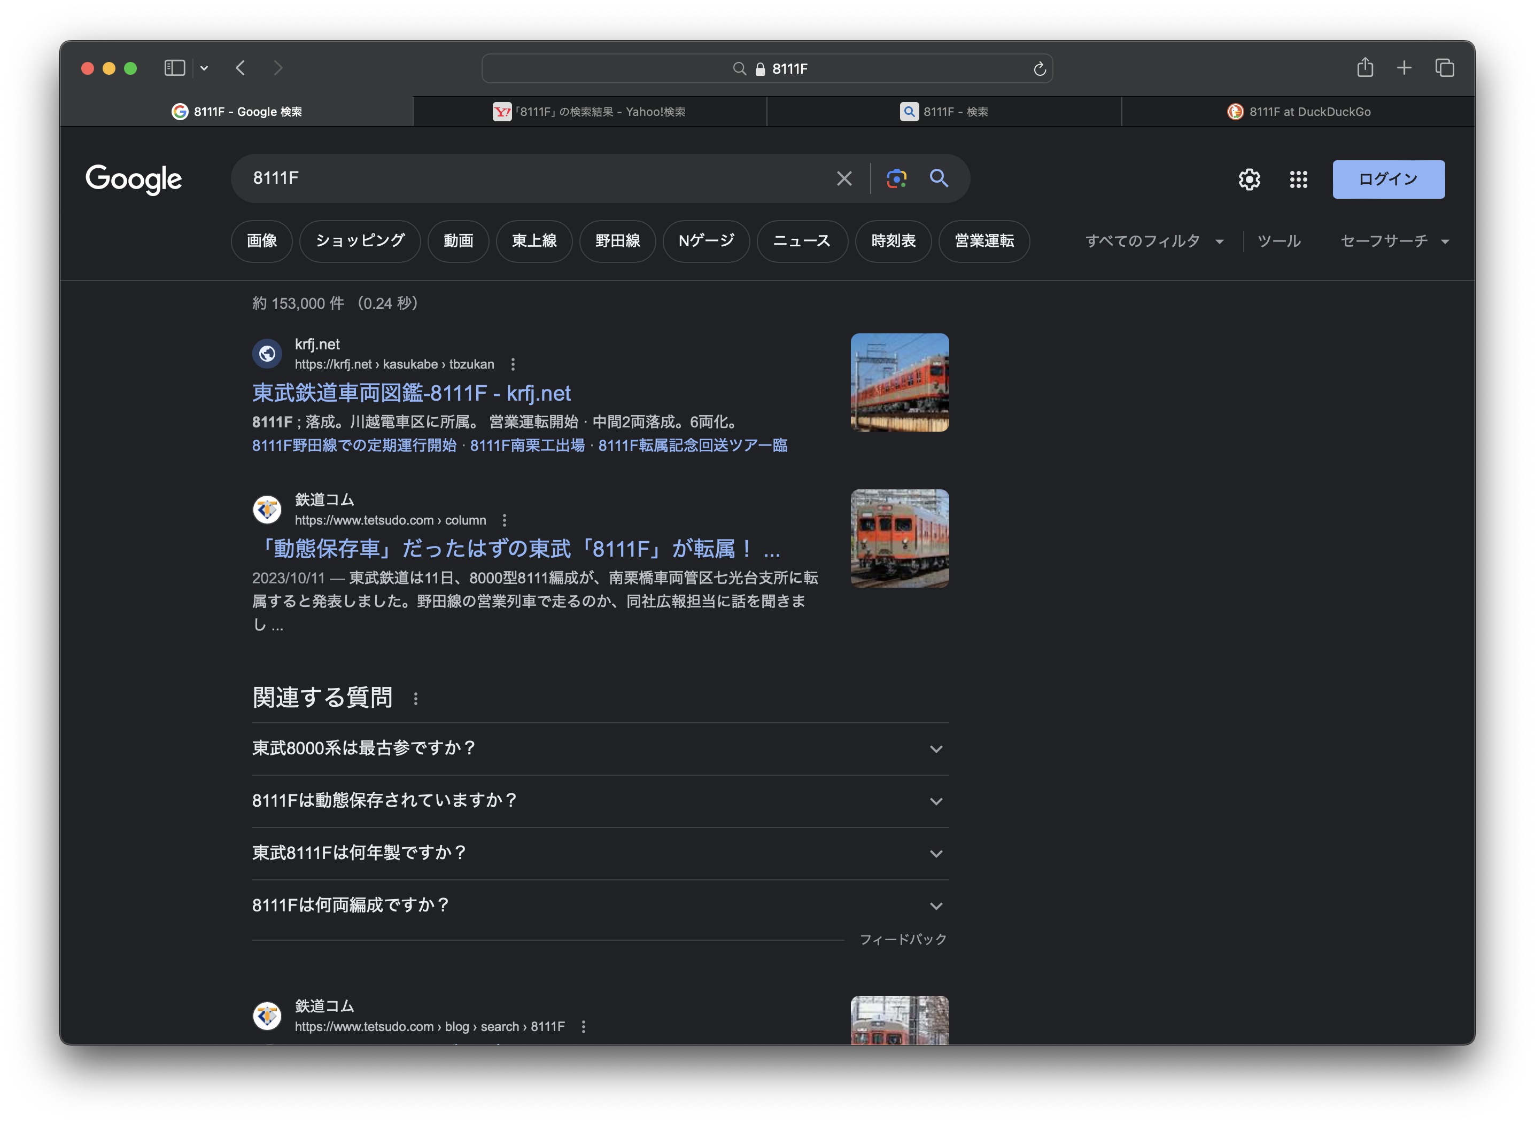Switch to the 8111F at DuckDuckGo tab

click(1299, 112)
